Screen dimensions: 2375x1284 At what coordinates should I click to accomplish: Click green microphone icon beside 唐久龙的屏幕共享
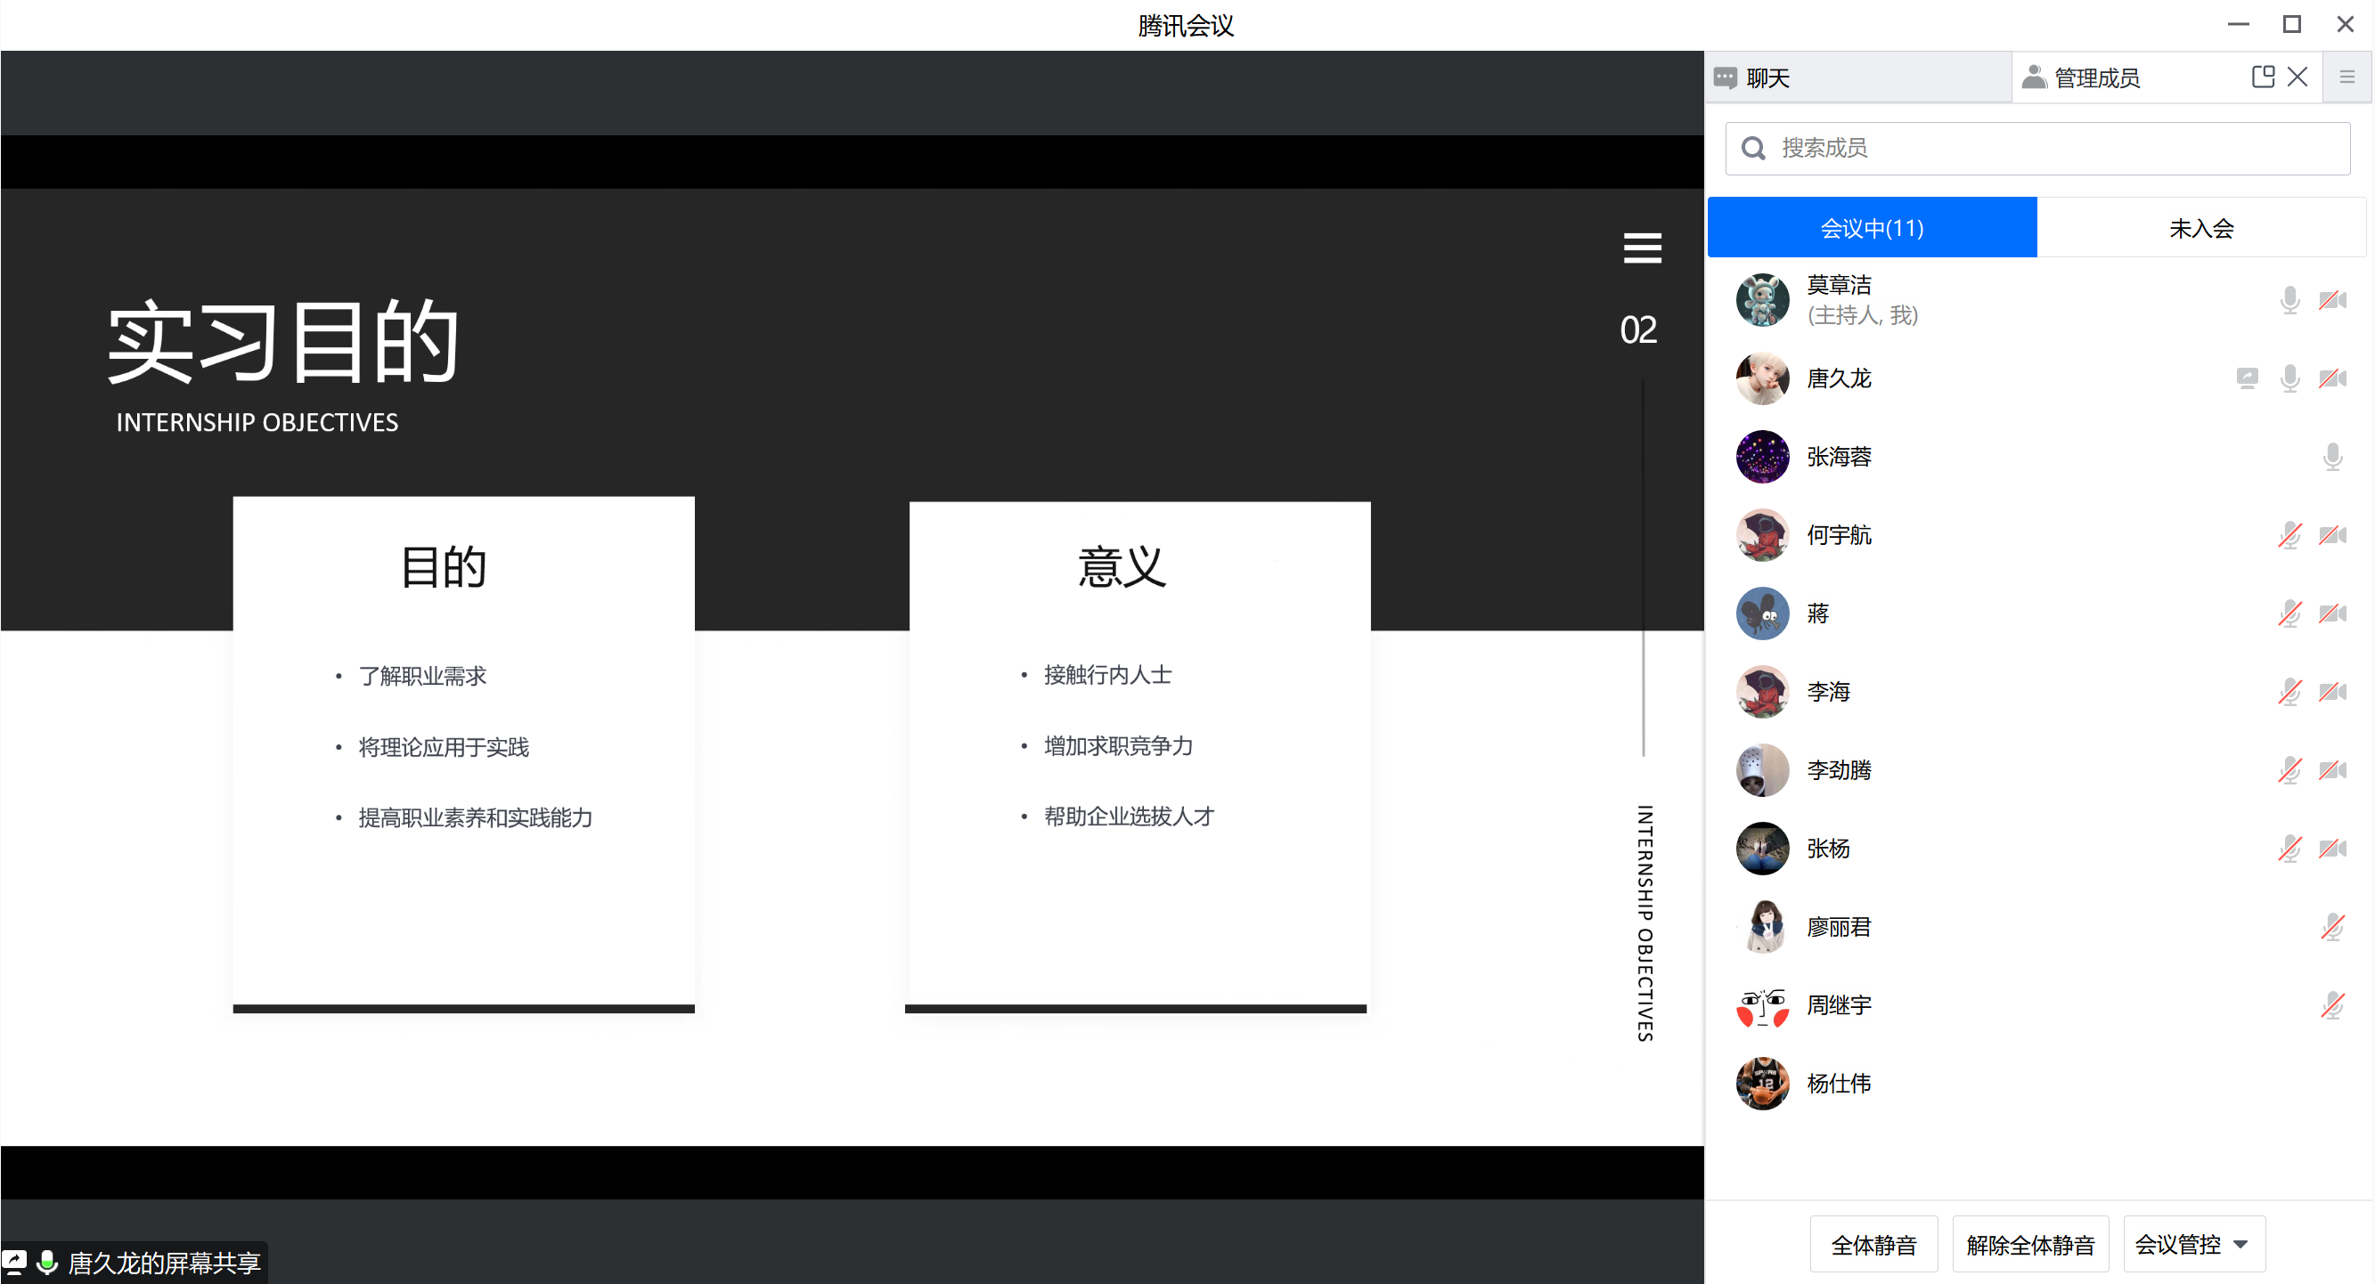pyautogui.click(x=47, y=1261)
